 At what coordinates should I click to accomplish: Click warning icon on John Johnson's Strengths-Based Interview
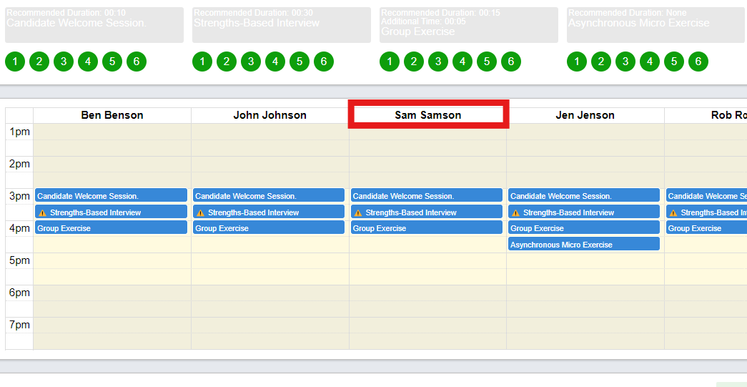point(201,213)
